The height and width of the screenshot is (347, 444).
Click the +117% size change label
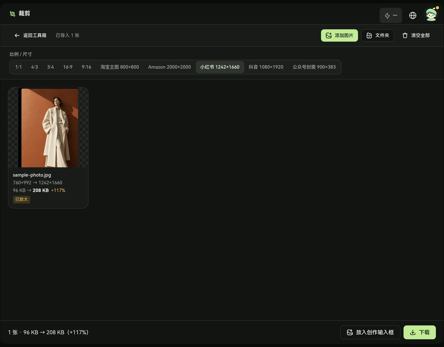[58, 191]
